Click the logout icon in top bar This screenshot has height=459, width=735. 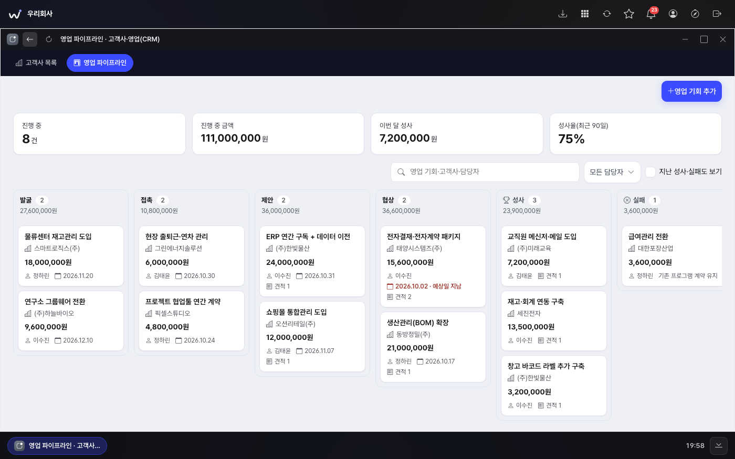point(717,14)
